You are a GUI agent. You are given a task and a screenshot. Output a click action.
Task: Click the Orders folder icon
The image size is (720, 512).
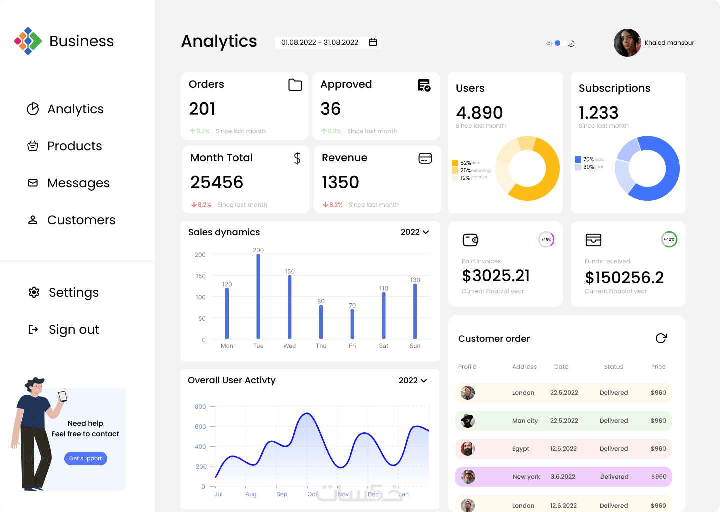tap(295, 85)
